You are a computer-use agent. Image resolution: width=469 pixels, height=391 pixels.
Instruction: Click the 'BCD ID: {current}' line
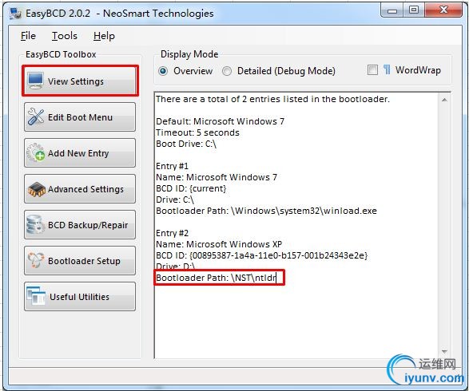tap(191, 188)
